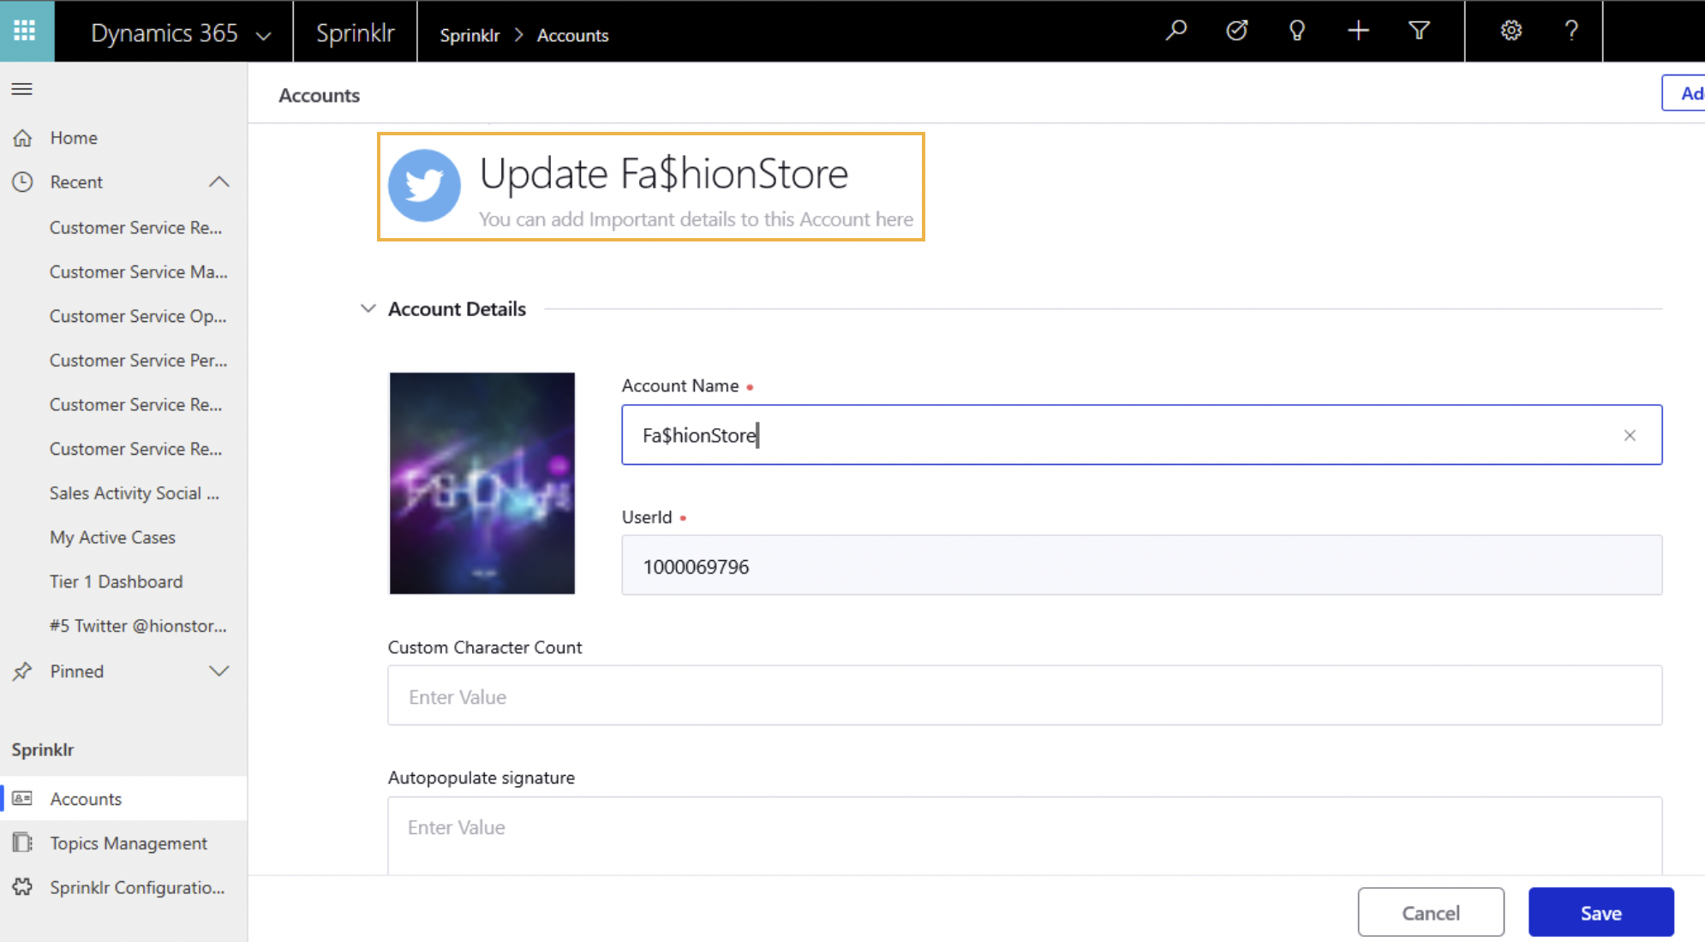This screenshot has height=942, width=1705.
Task: Select Accounts under Sprinklr in sidebar
Action: [x=123, y=799]
